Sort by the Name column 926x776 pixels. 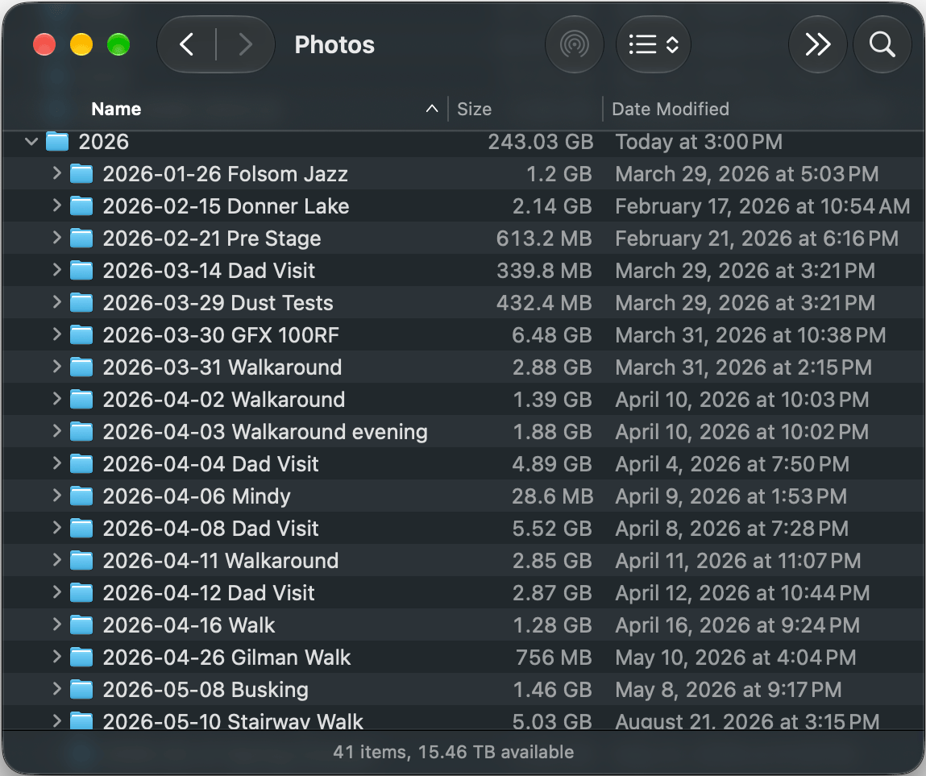point(116,110)
